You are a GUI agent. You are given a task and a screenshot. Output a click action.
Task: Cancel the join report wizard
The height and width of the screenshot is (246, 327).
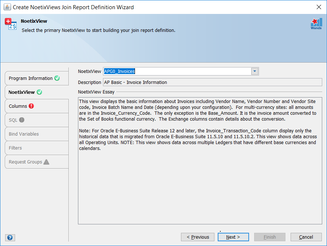tap(306, 237)
